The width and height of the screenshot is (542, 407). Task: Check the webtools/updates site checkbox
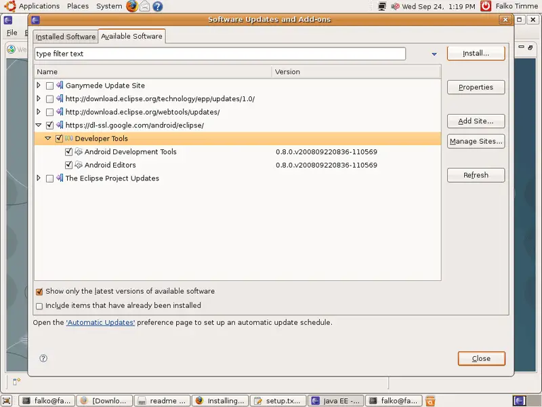pyautogui.click(x=49, y=112)
